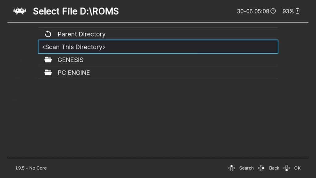Click the Back gamepad button icon
This screenshot has width=316, height=178.
pos(261,168)
